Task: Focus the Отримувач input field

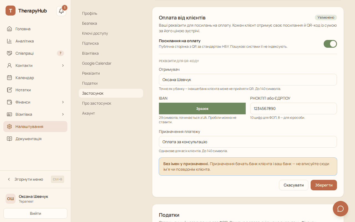Action: coord(248,80)
